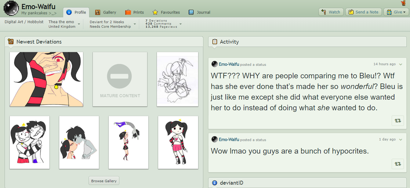The image size is (410, 188).
Task: Open options chevron on 1 day ago status
Action: pos(401,140)
